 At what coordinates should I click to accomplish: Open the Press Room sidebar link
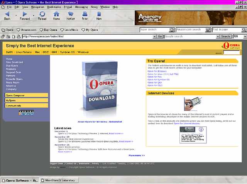tap(13, 82)
